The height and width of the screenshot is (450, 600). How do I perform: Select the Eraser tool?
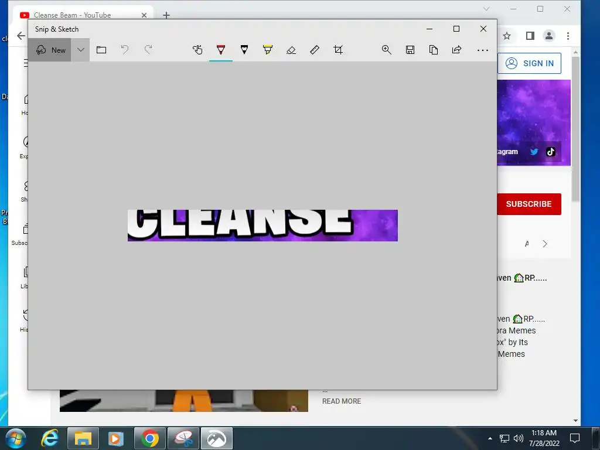tap(291, 50)
